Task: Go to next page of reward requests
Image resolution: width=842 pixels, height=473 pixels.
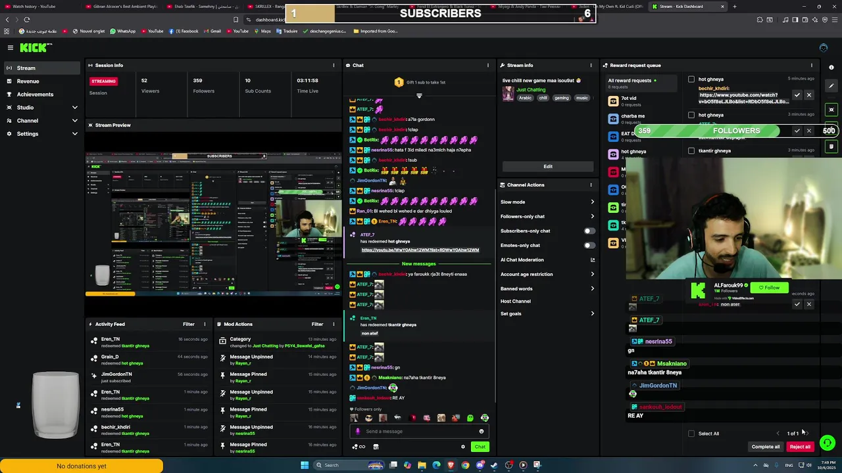Action: (x=806, y=434)
